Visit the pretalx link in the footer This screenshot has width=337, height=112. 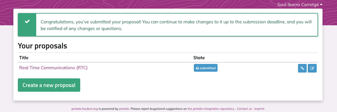pos(124,109)
